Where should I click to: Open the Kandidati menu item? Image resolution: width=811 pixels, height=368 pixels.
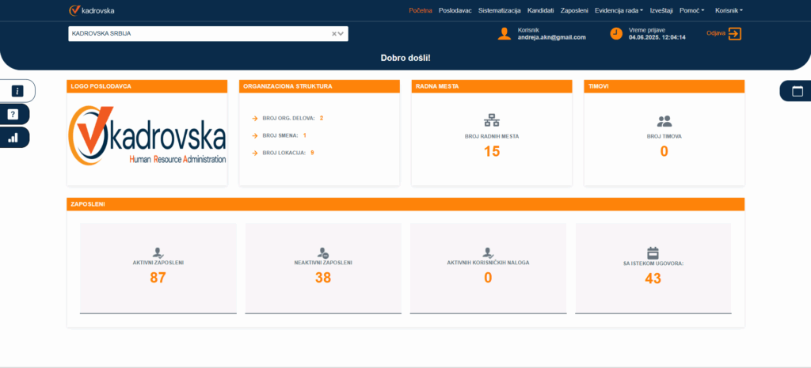540,10
